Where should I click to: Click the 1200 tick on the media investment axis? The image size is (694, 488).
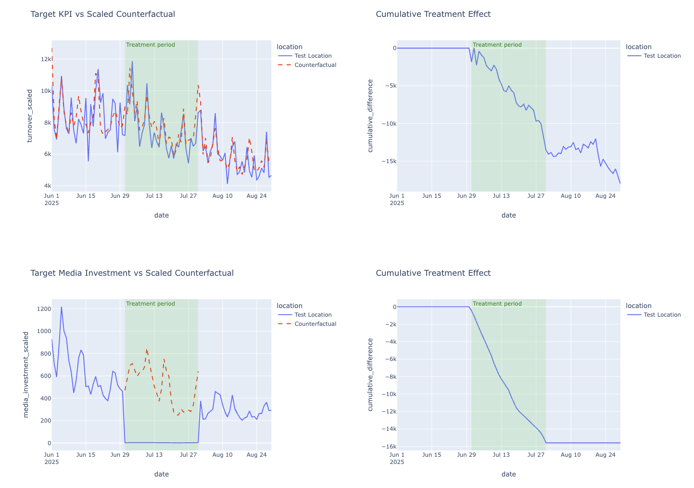coord(42,309)
